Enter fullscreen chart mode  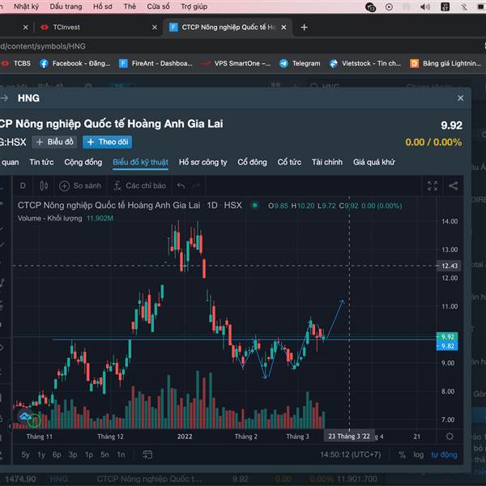pyautogui.click(x=433, y=186)
